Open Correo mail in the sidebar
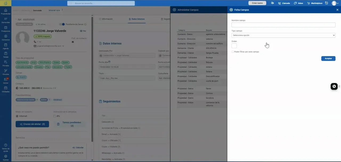 (6, 81)
